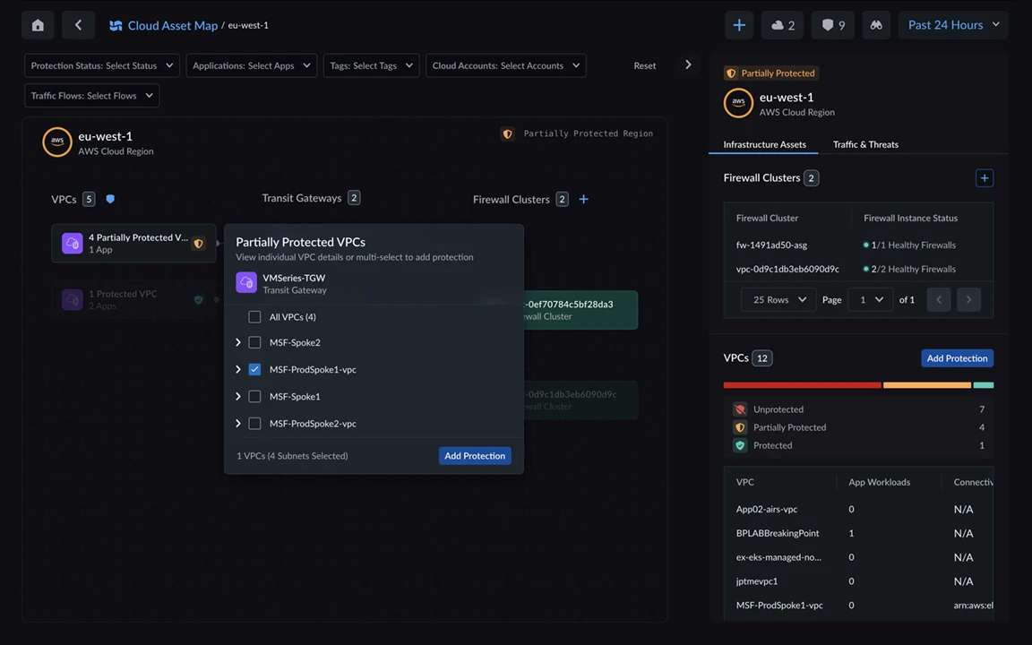Open the cloud accounts icon showing 2

pos(781,24)
